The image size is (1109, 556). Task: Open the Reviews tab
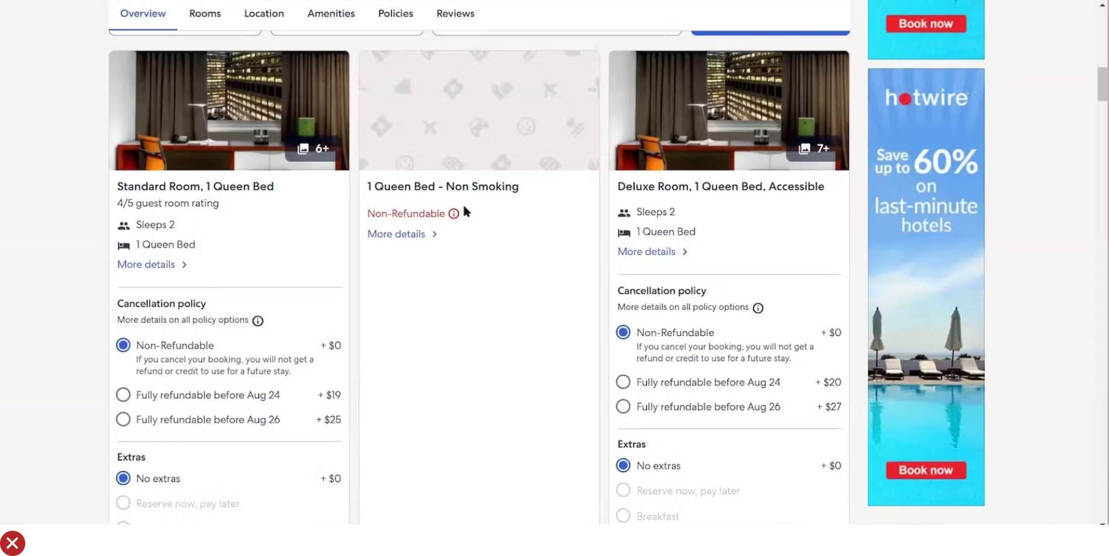tap(455, 13)
